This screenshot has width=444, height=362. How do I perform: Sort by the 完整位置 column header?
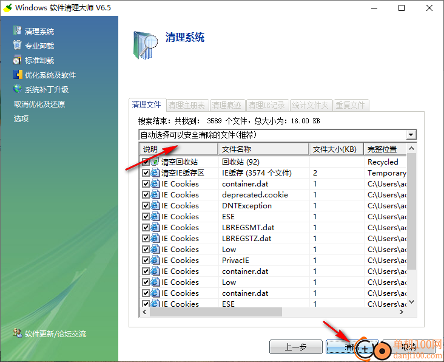click(x=385, y=149)
